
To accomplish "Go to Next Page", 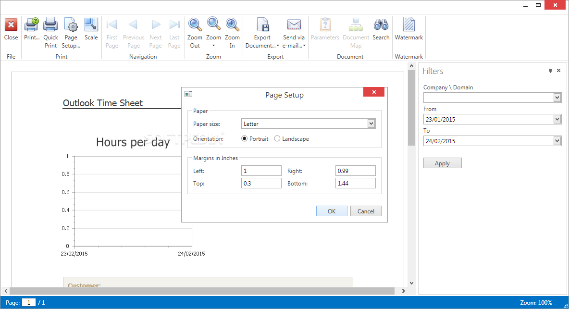I will 156,25.
